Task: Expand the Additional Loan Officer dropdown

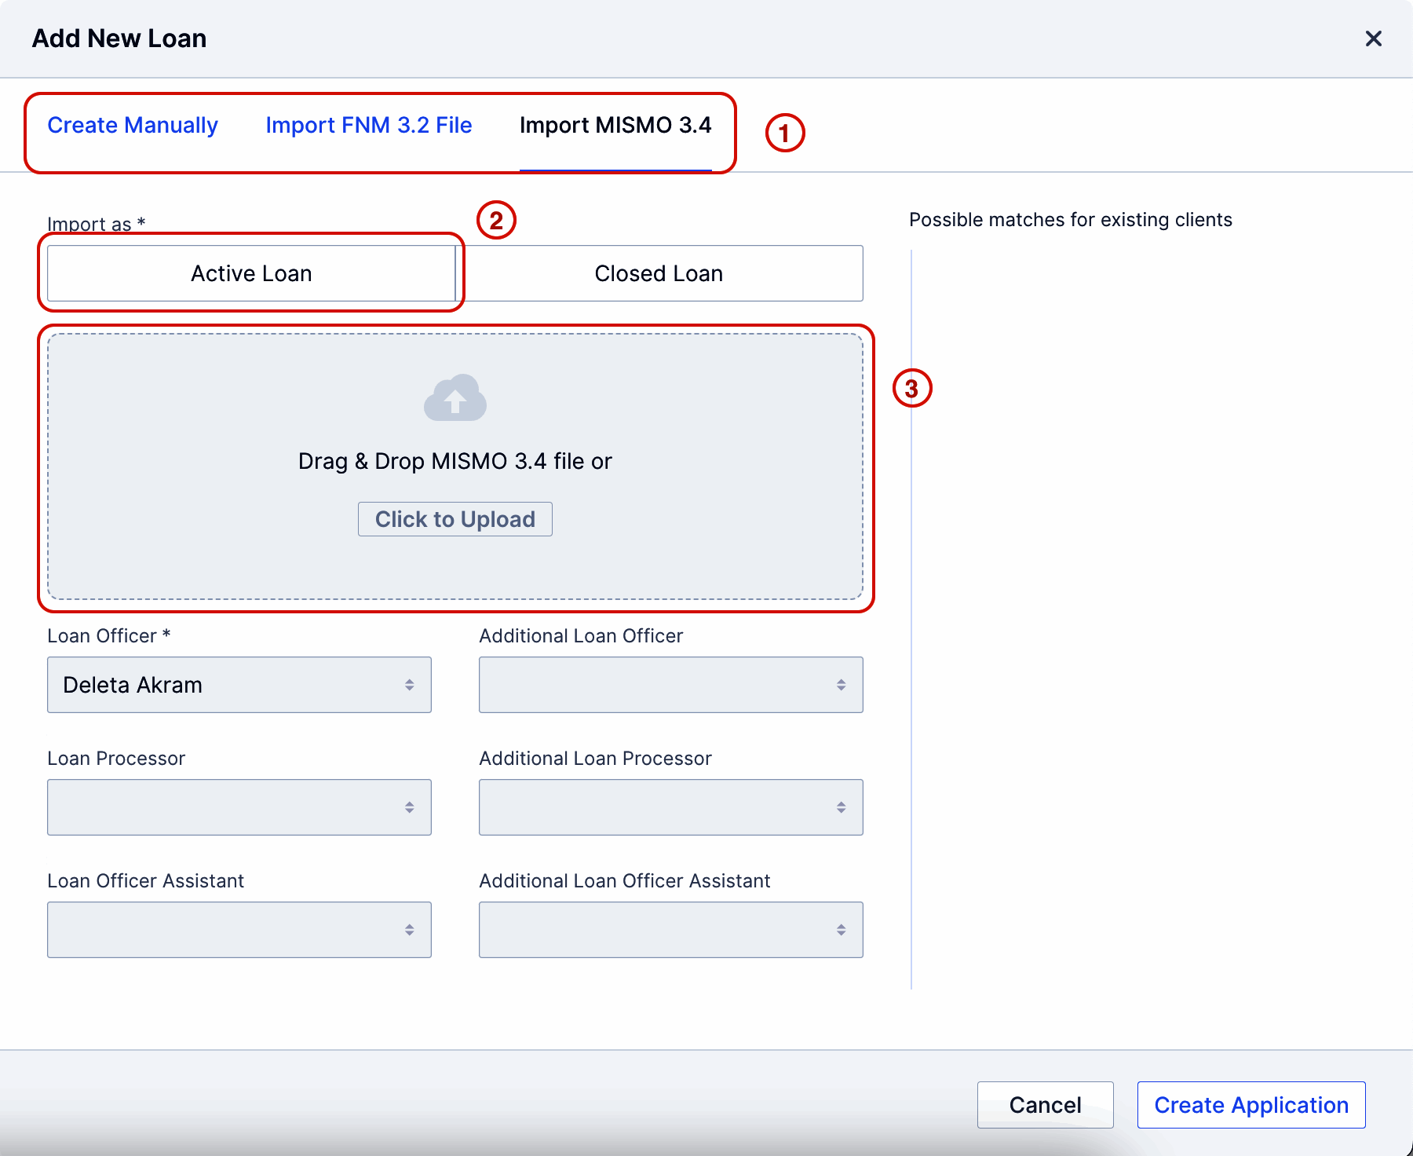Action: (x=659, y=685)
